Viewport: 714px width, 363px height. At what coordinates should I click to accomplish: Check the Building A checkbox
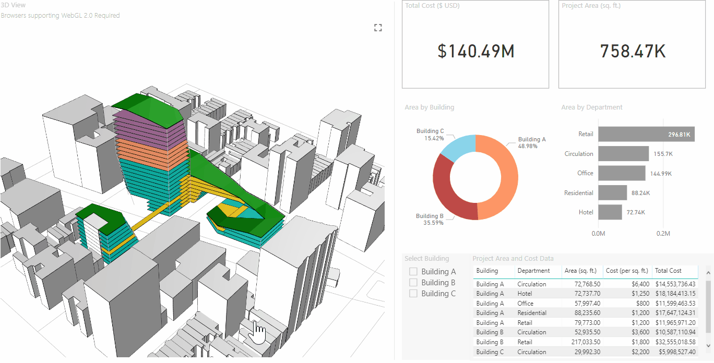(413, 272)
